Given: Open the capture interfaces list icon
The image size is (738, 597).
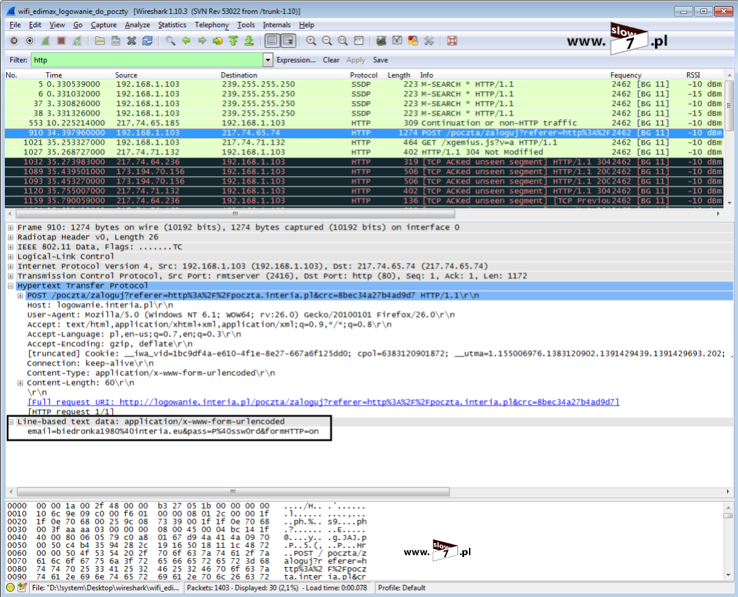Looking at the screenshot, I should pyautogui.click(x=14, y=41).
